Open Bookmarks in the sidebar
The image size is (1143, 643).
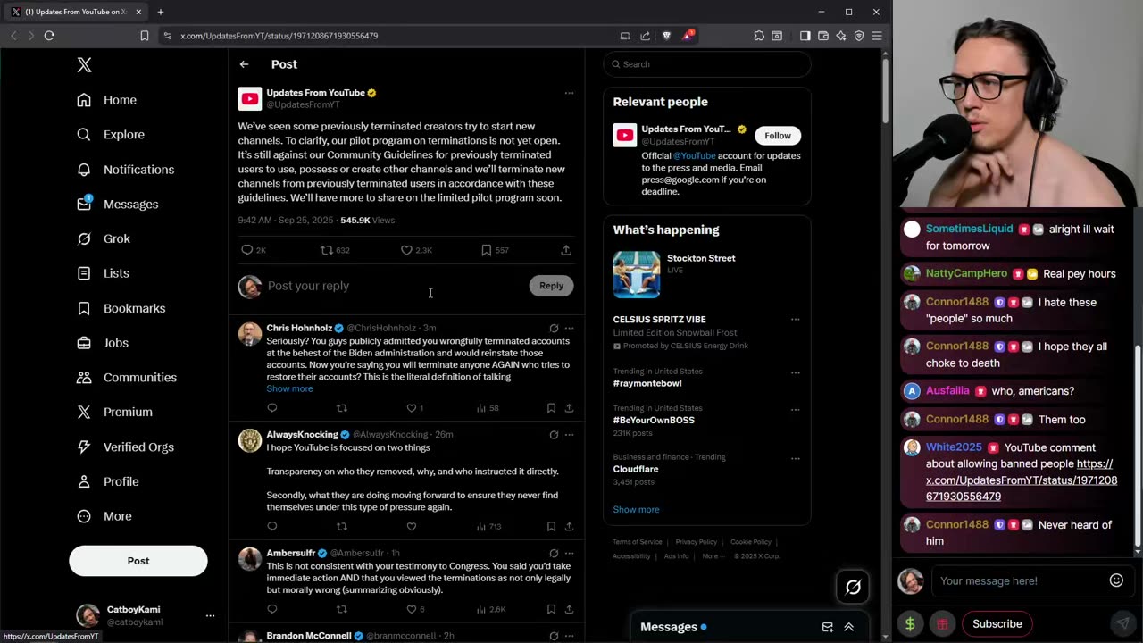pos(121,308)
